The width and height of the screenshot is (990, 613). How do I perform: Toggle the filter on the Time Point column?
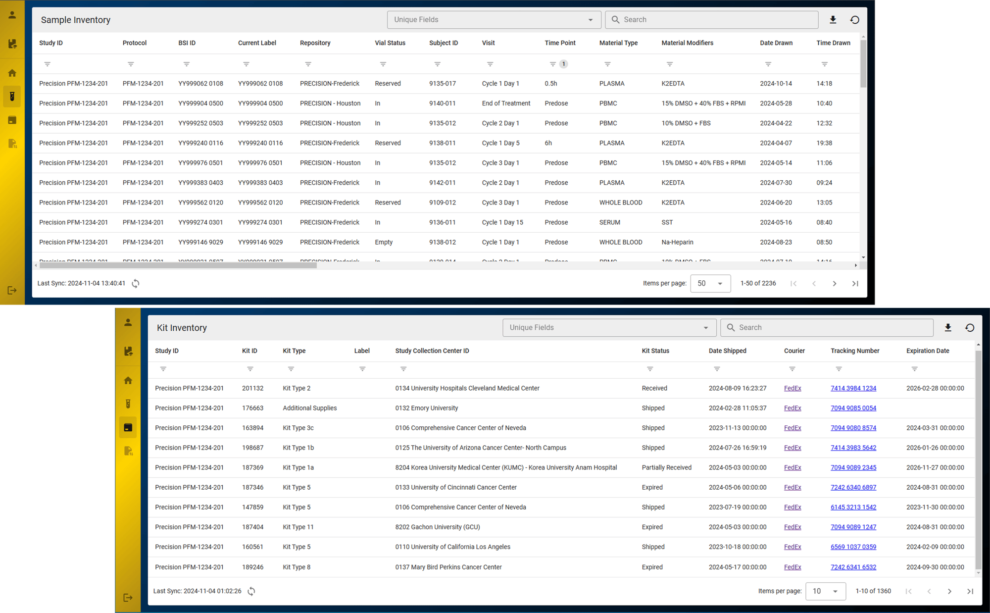pos(553,64)
